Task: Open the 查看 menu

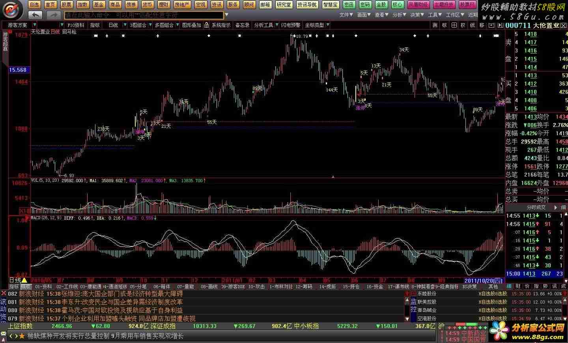Action: click(381, 15)
